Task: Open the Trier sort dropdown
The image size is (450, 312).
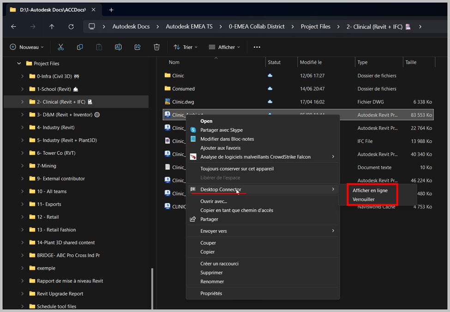Action: point(185,47)
